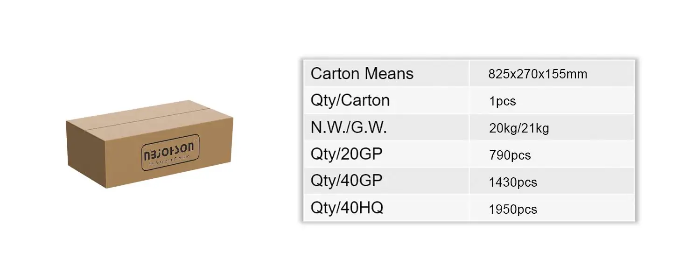The image size is (700, 280).
Task: Click the 20kg/21kg weight value
Action: pos(519,128)
